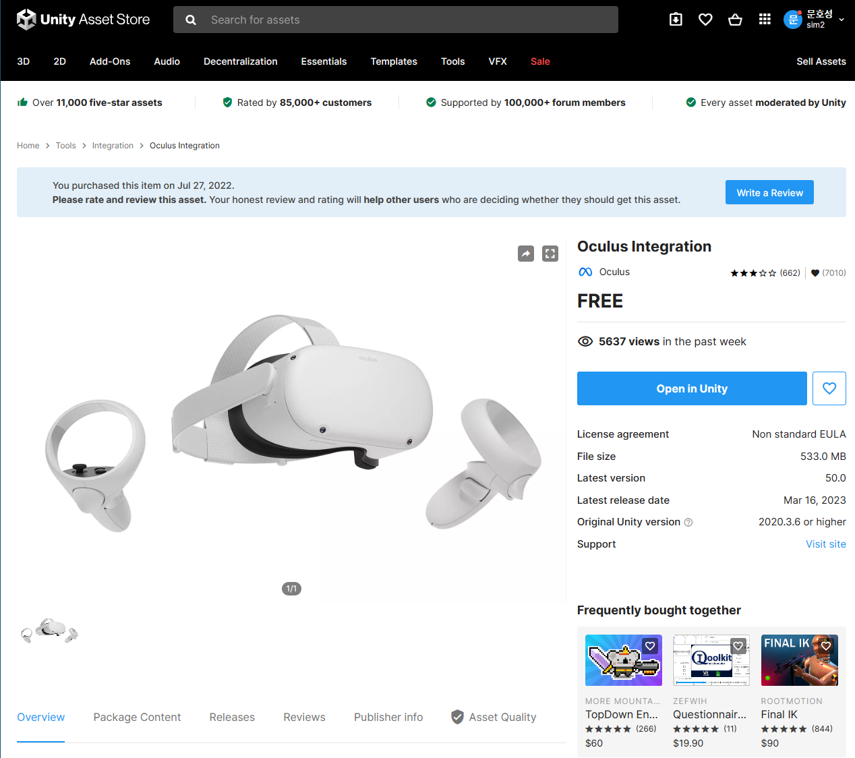Click the 5637 views eye icon
The width and height of the screenshot is (855, 758).
click(585, 341)
